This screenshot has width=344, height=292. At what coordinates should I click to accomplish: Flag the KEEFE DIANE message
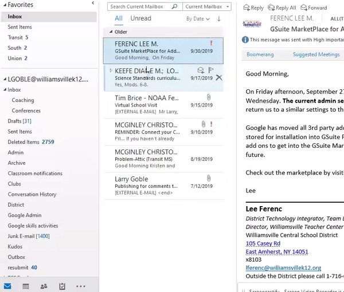pyautogui.click(x=211, y=70)
